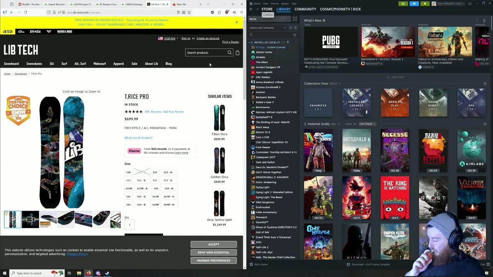Click DENY NON-ESSENTIAL cookies button
Screen dimensions: 493x277
click(214, 252)
